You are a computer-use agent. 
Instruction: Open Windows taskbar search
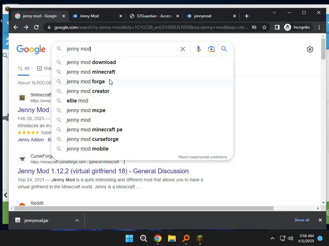[144, 238]
